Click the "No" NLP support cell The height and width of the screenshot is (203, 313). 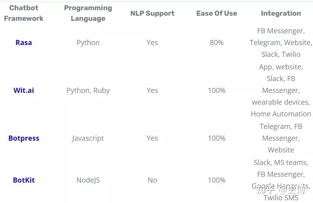(152, 180)
